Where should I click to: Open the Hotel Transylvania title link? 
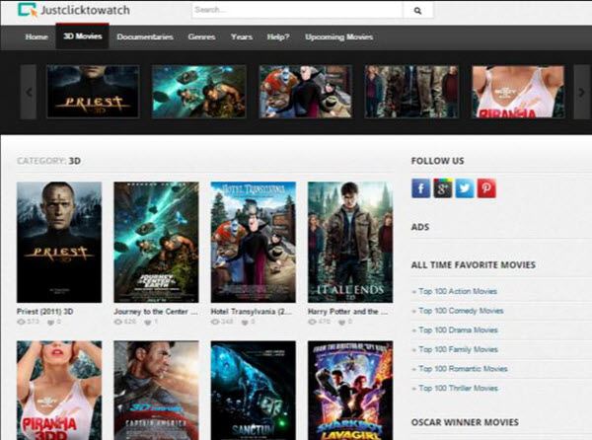(251, 312)
